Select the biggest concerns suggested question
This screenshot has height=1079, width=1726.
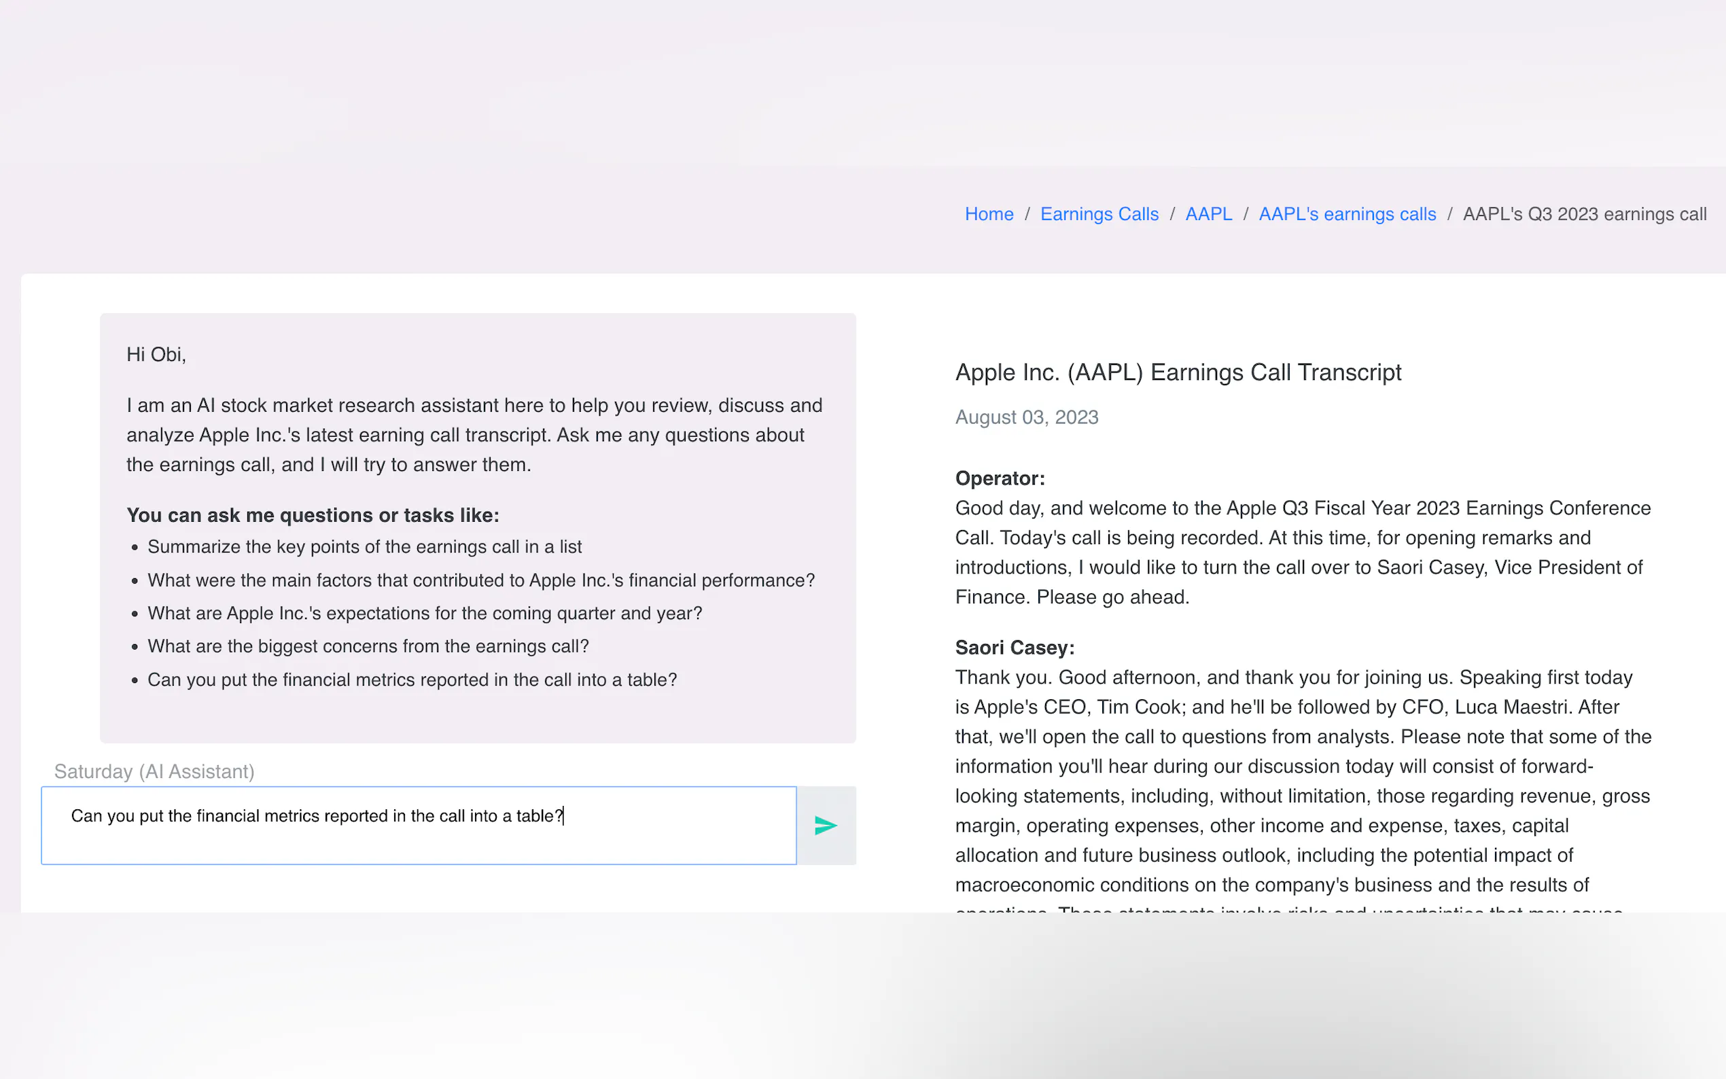[368, 645]
